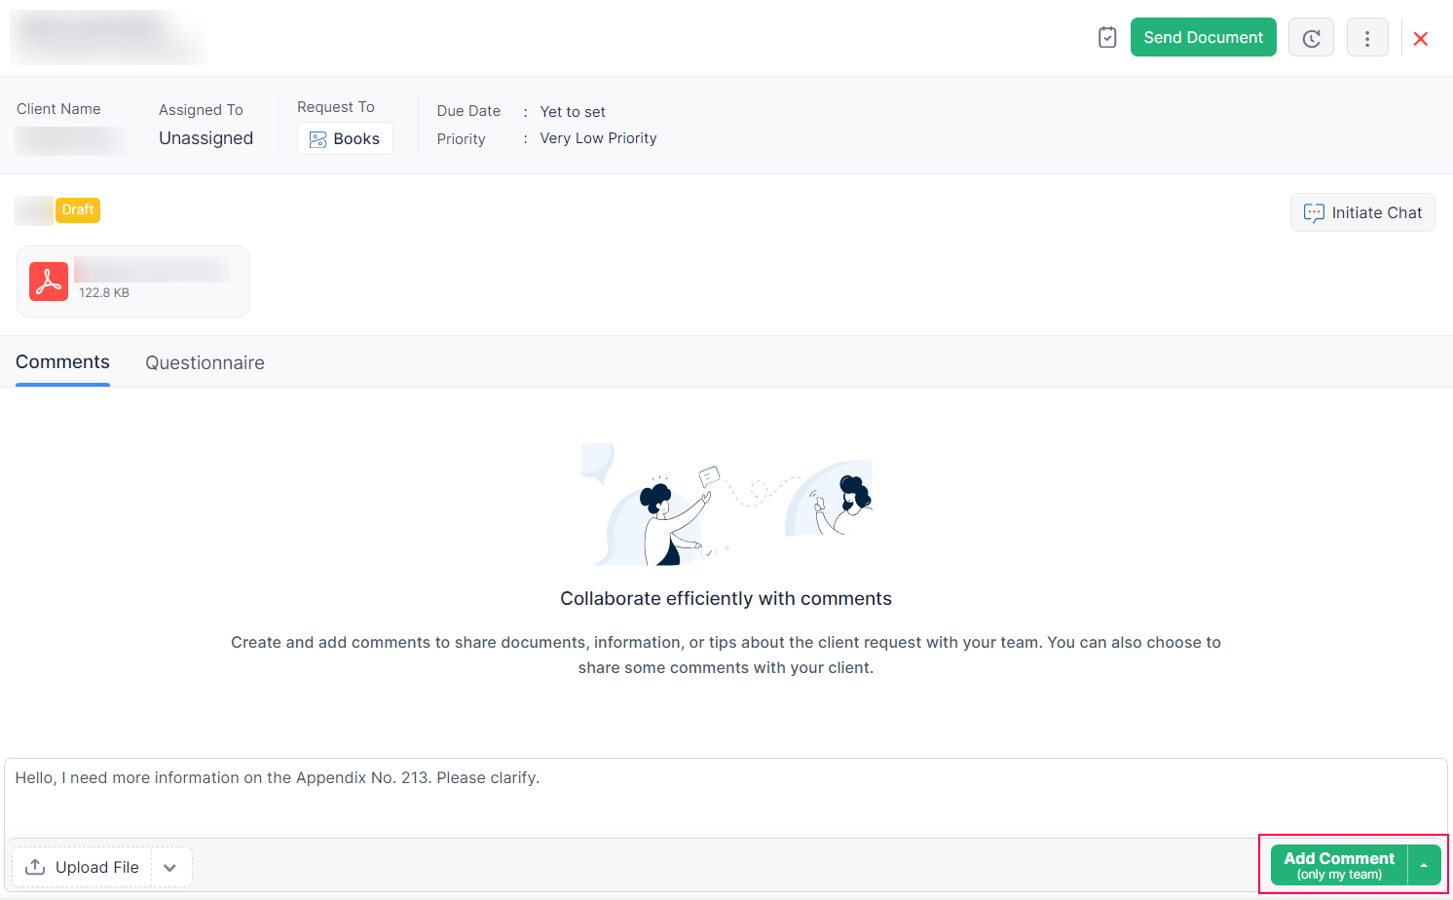
Task: Click the Upload File icon button
Action: (83, 867)
